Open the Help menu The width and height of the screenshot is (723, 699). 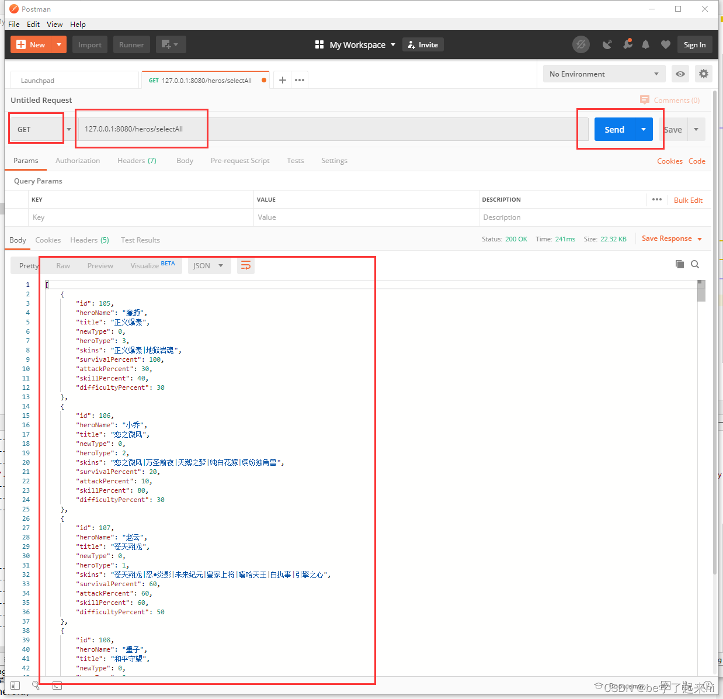pyautogui.click(x=78, y=24)
